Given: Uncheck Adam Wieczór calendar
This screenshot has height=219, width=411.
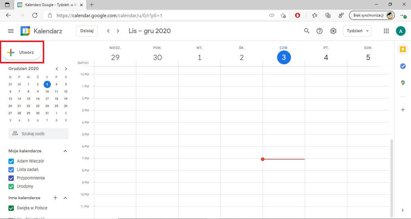Looking at the screenshot, I should click(x=11, y=161).
